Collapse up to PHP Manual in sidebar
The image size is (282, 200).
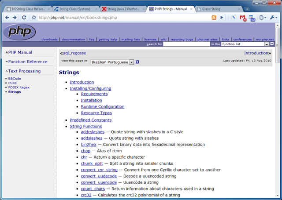point(20,52)
